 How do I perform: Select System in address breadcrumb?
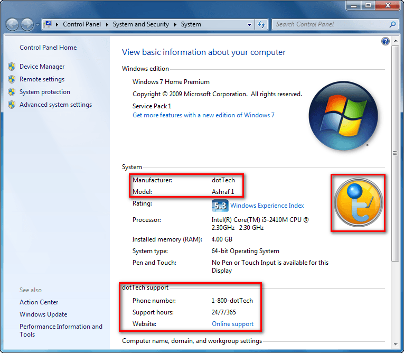(191, 24)
